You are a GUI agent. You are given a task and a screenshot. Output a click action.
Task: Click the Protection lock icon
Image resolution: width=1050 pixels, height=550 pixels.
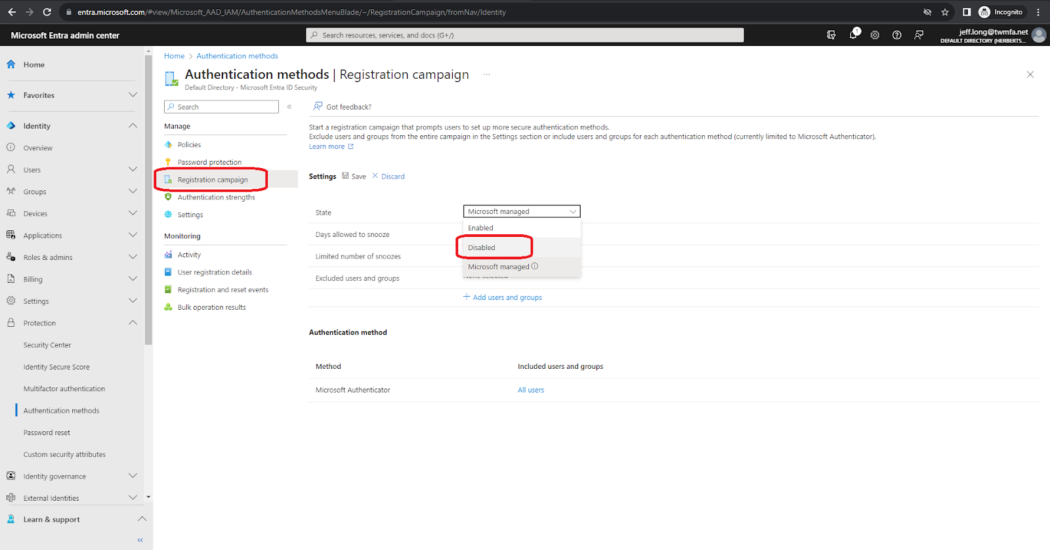pyautogui.click(x=11, y=323)
